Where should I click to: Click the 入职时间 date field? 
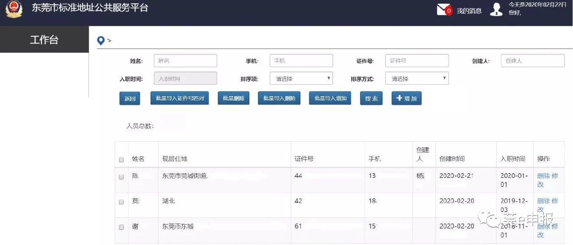coord(185,78)
